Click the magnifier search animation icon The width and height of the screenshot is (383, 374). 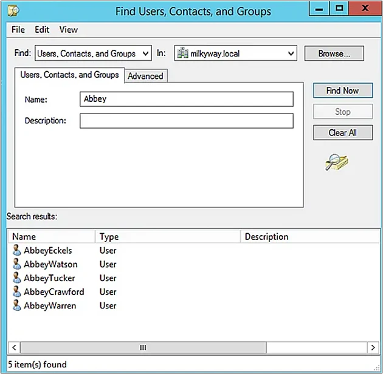[337, 162]
